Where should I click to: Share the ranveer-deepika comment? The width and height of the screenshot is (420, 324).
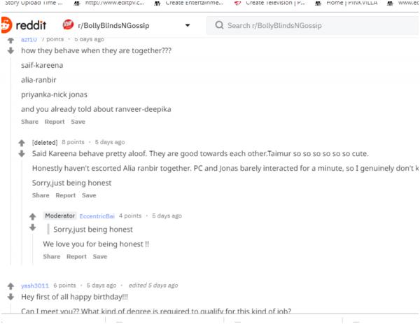[x=29, y=122]
